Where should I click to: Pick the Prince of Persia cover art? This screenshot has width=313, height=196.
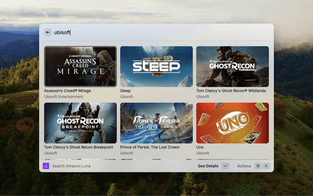click(x=156, y=122)
